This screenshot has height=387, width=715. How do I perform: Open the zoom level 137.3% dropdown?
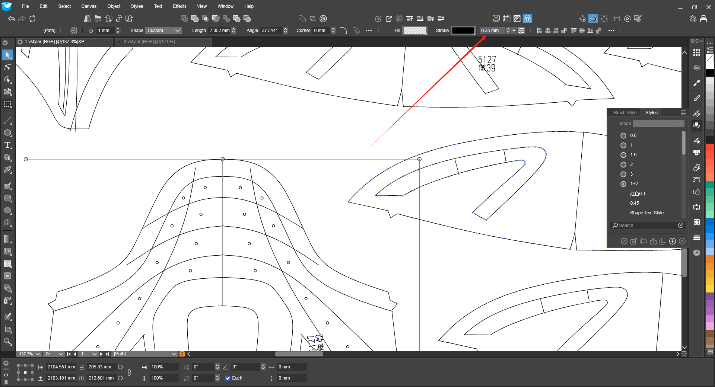pos(30,354)
